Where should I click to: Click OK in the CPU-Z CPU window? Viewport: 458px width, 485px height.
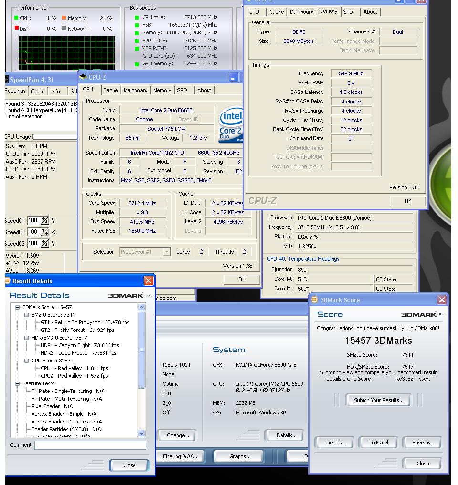(242, 279)
